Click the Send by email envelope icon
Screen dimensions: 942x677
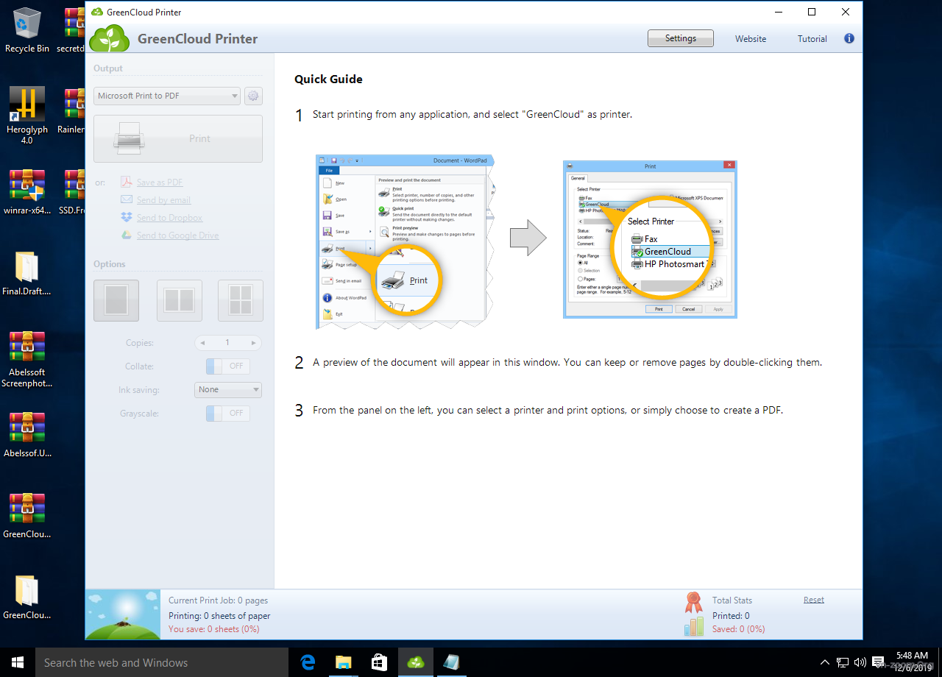127,200
